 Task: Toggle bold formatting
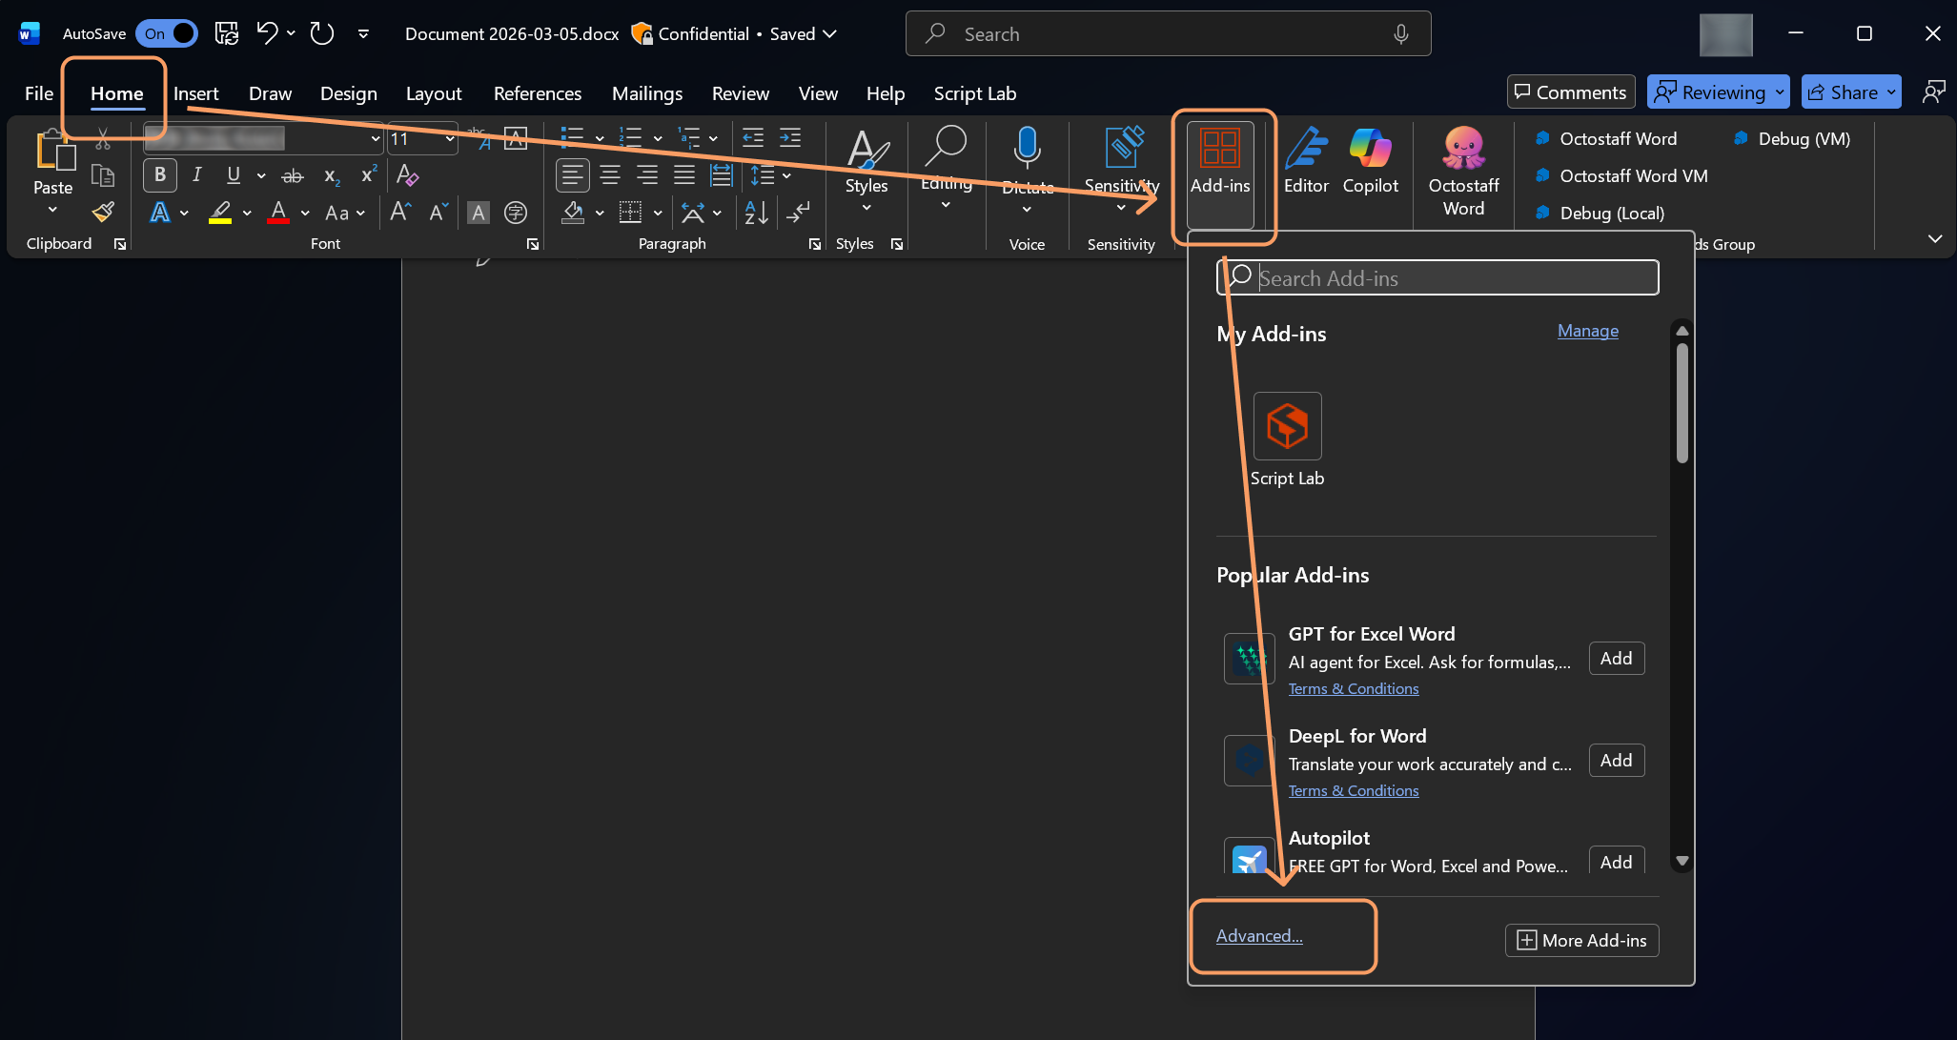159,174
